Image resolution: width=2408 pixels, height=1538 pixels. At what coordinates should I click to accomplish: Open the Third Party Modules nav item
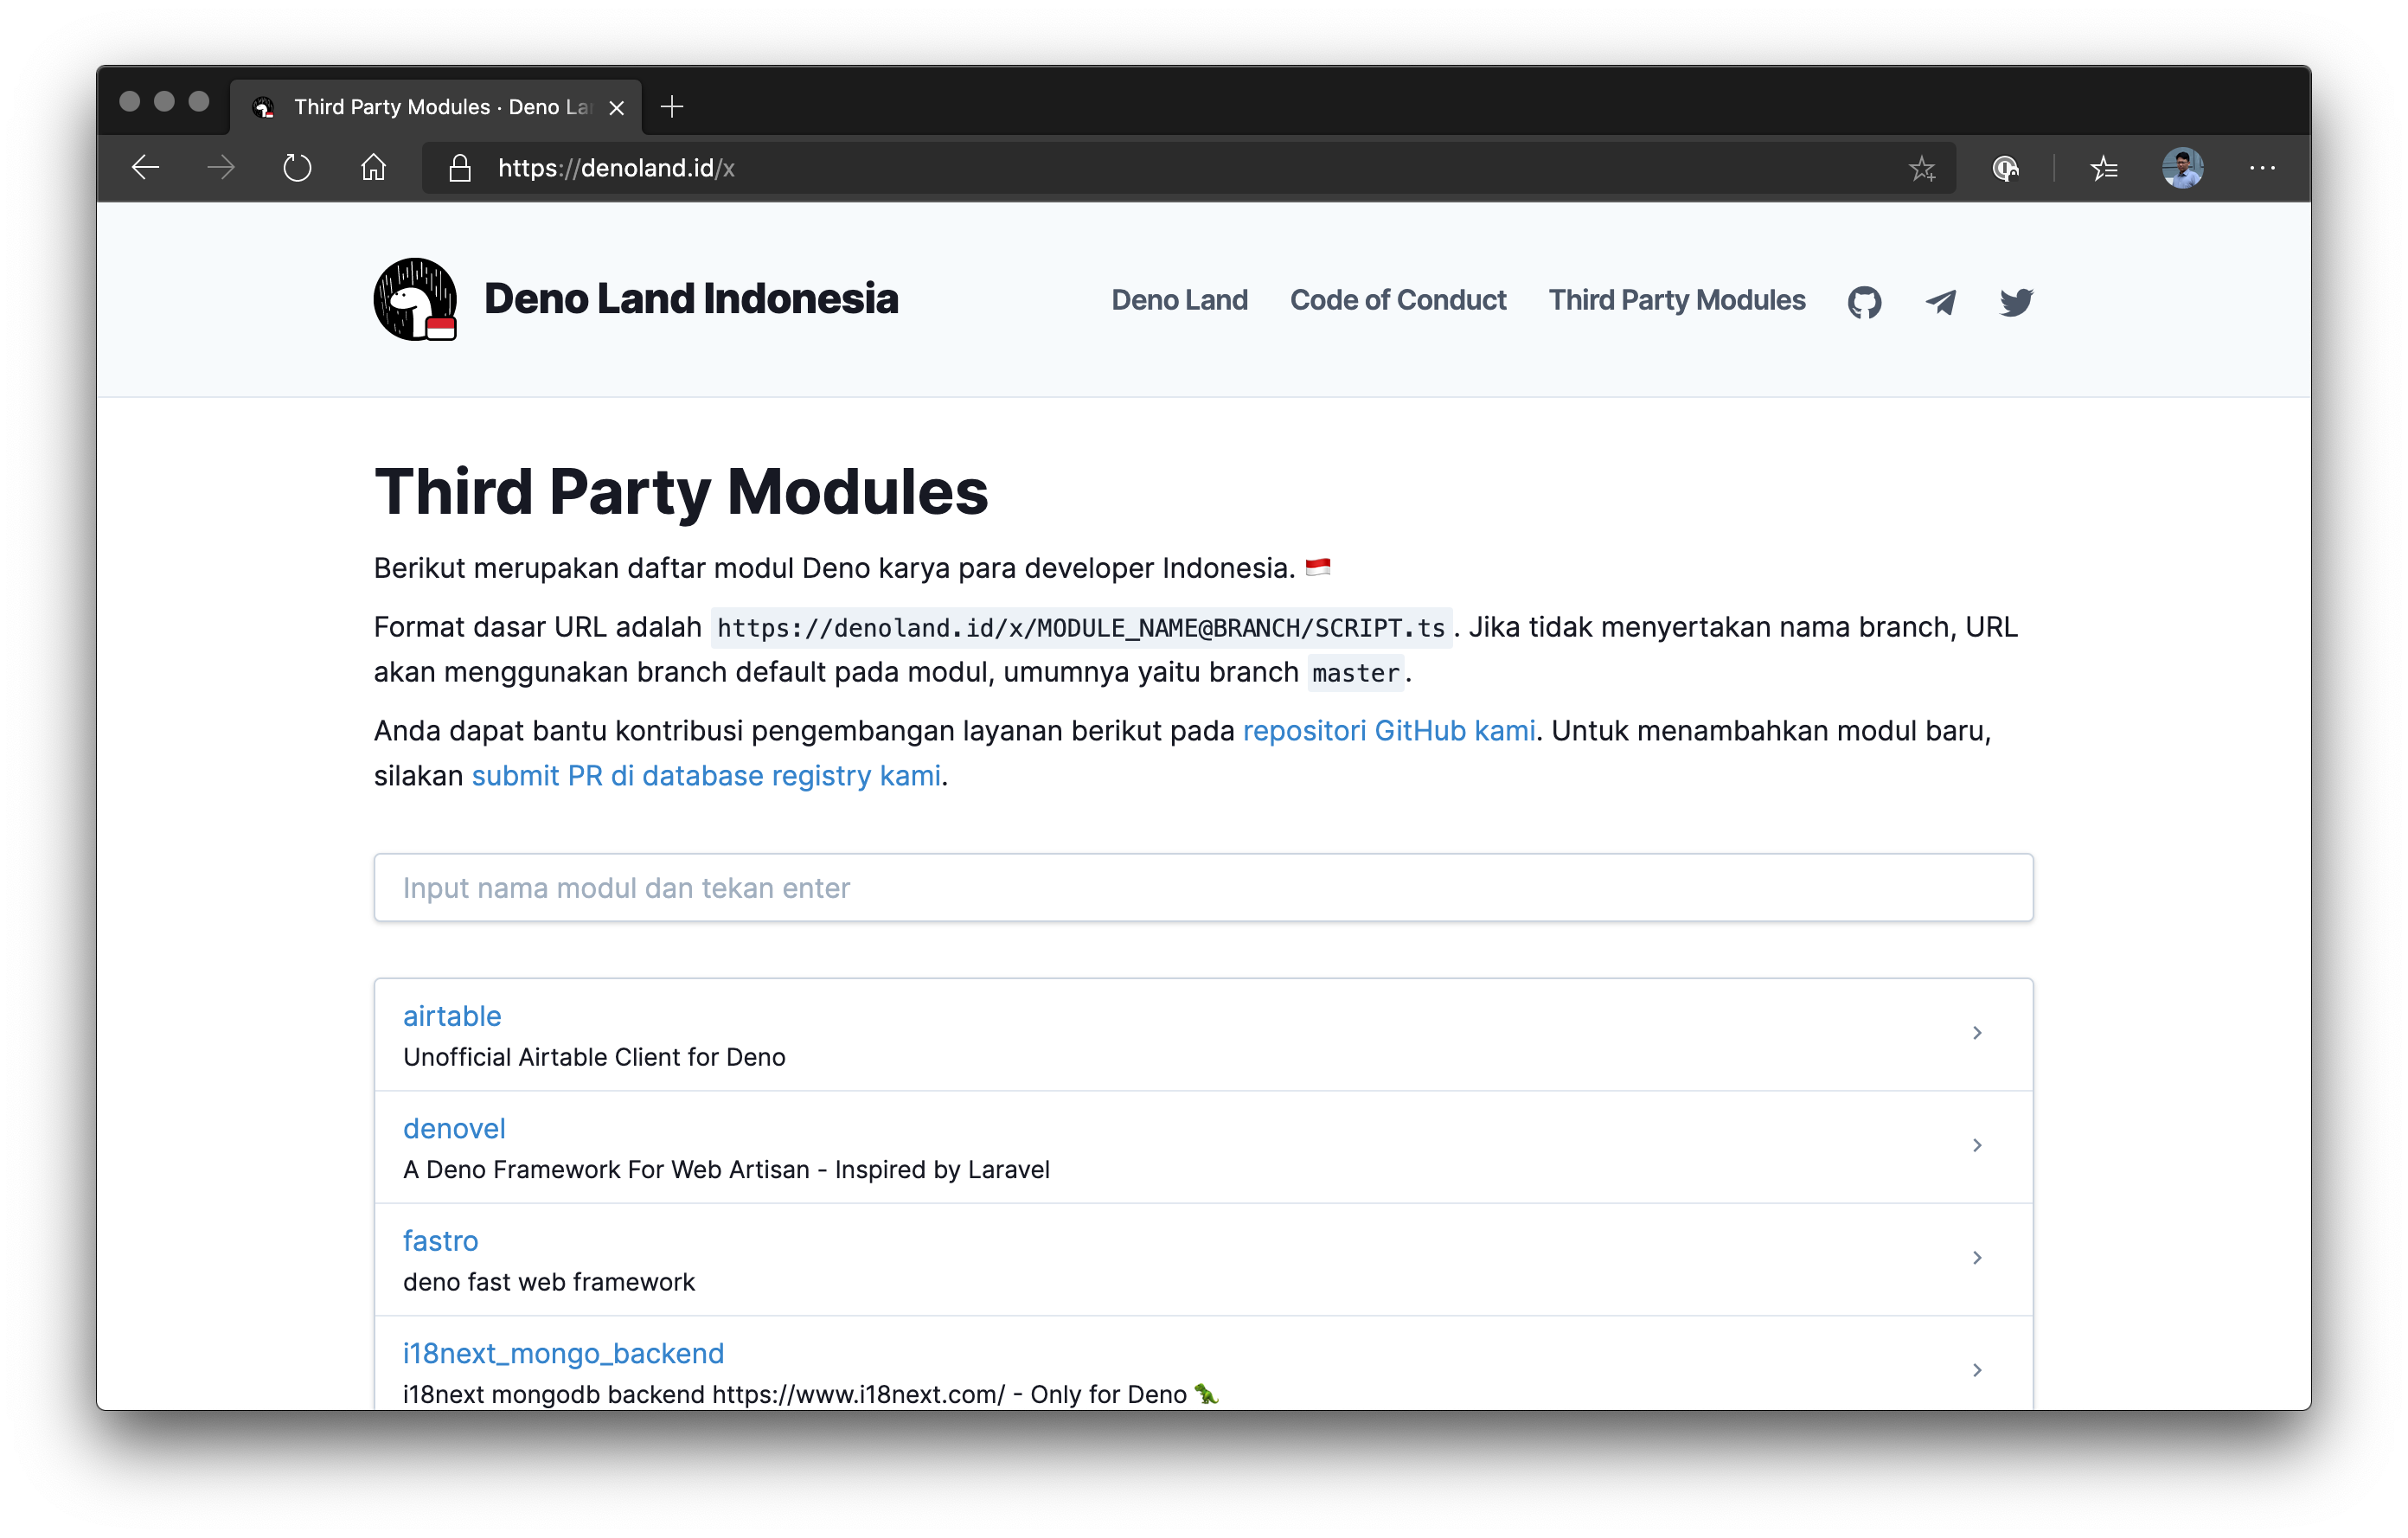1677,300
